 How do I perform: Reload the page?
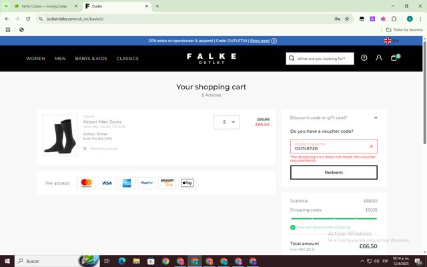click(x=28, y=19)
